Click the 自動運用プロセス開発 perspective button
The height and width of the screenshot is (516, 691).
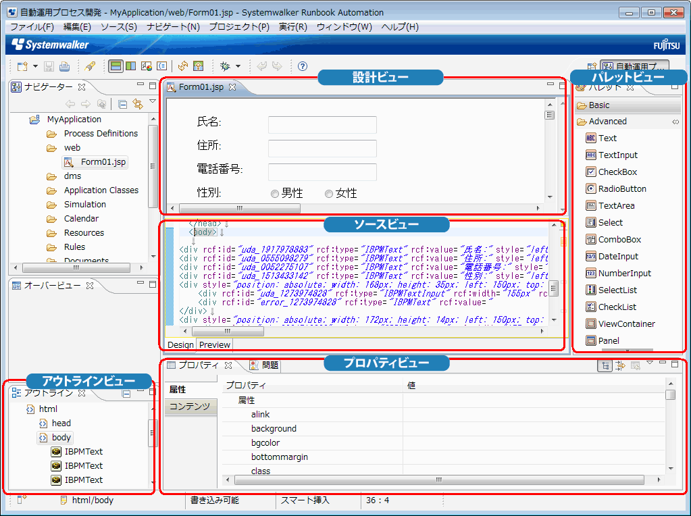coord(635,67)
